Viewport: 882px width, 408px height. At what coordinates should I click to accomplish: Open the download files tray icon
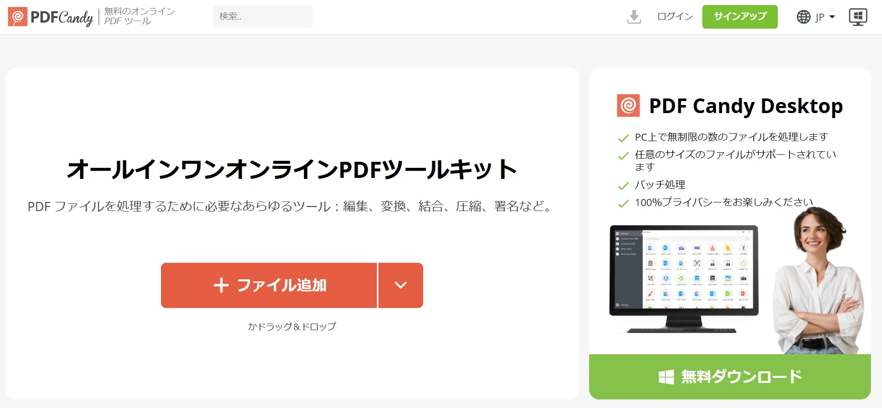tap(634, 17)
